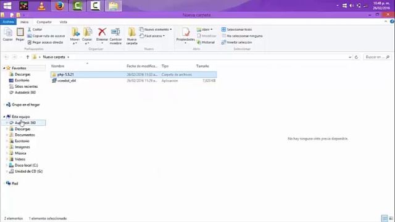Open Grupo en el hogar
Image resolution: width=395 pixels, height=222 pixels.
pos(26,104)
